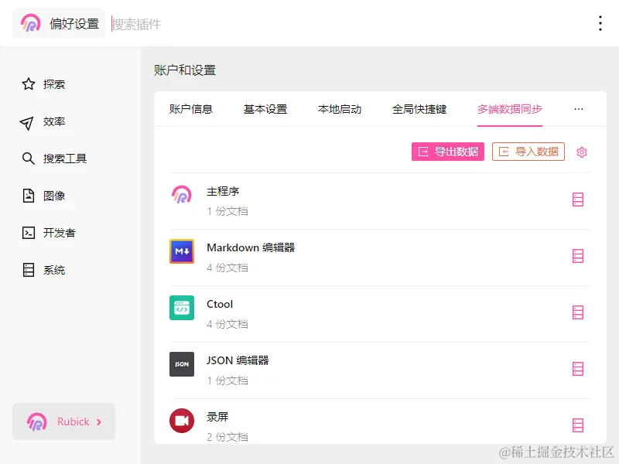Click the Markdown 编辑器 row title
The image size is (619, 464).
point(251,247)
